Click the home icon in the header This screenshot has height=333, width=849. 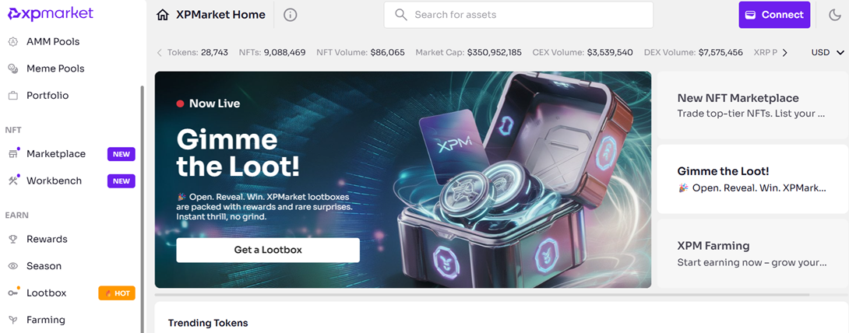coord(163,15)
